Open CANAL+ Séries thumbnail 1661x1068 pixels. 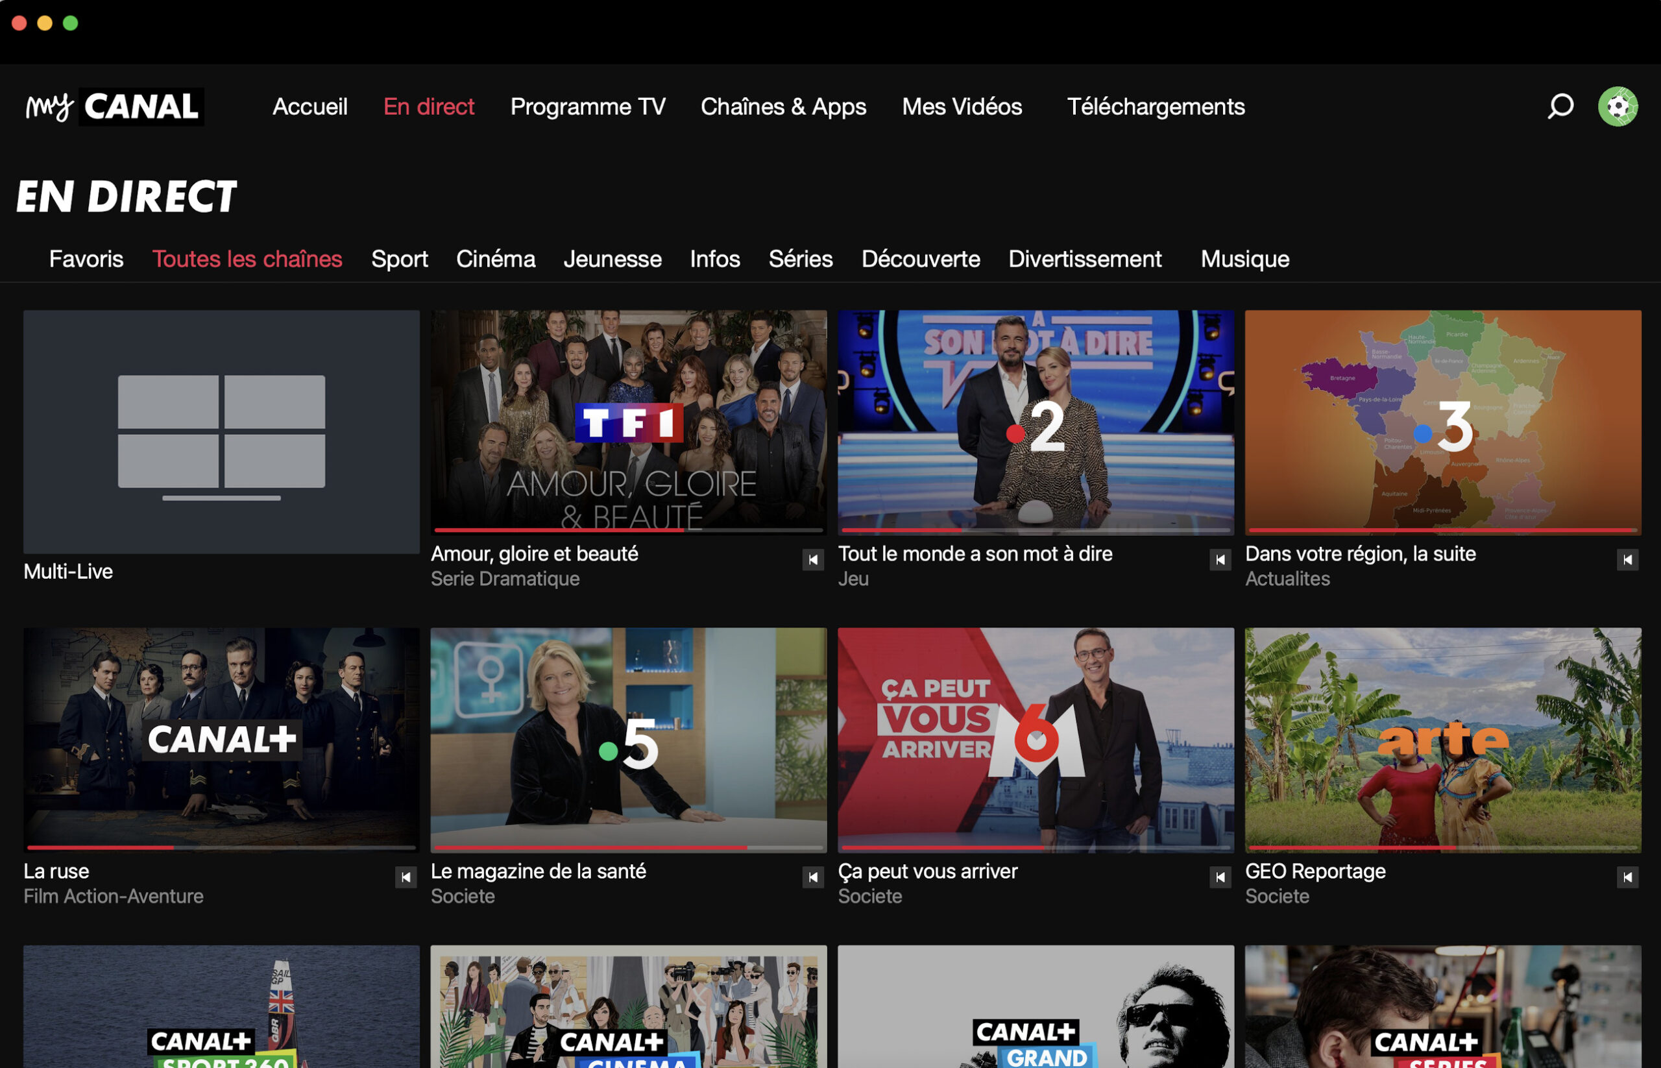(1442, 1006)
